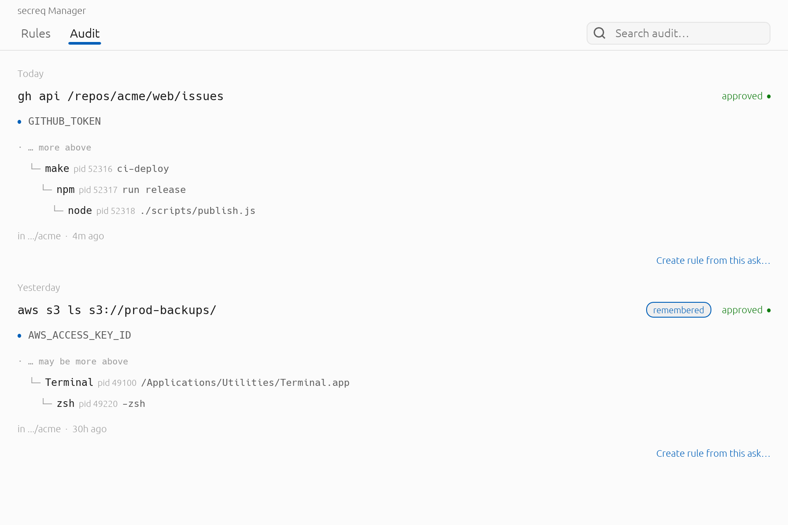Select the gh api /repos/acme/web/issues command
Screen dimensions: 788x525
120,96
